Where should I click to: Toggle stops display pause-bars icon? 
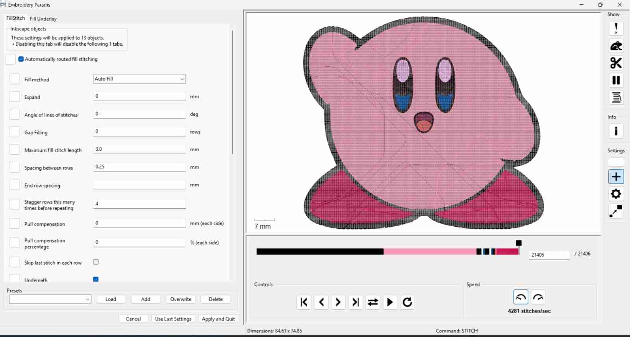point(616,80)
